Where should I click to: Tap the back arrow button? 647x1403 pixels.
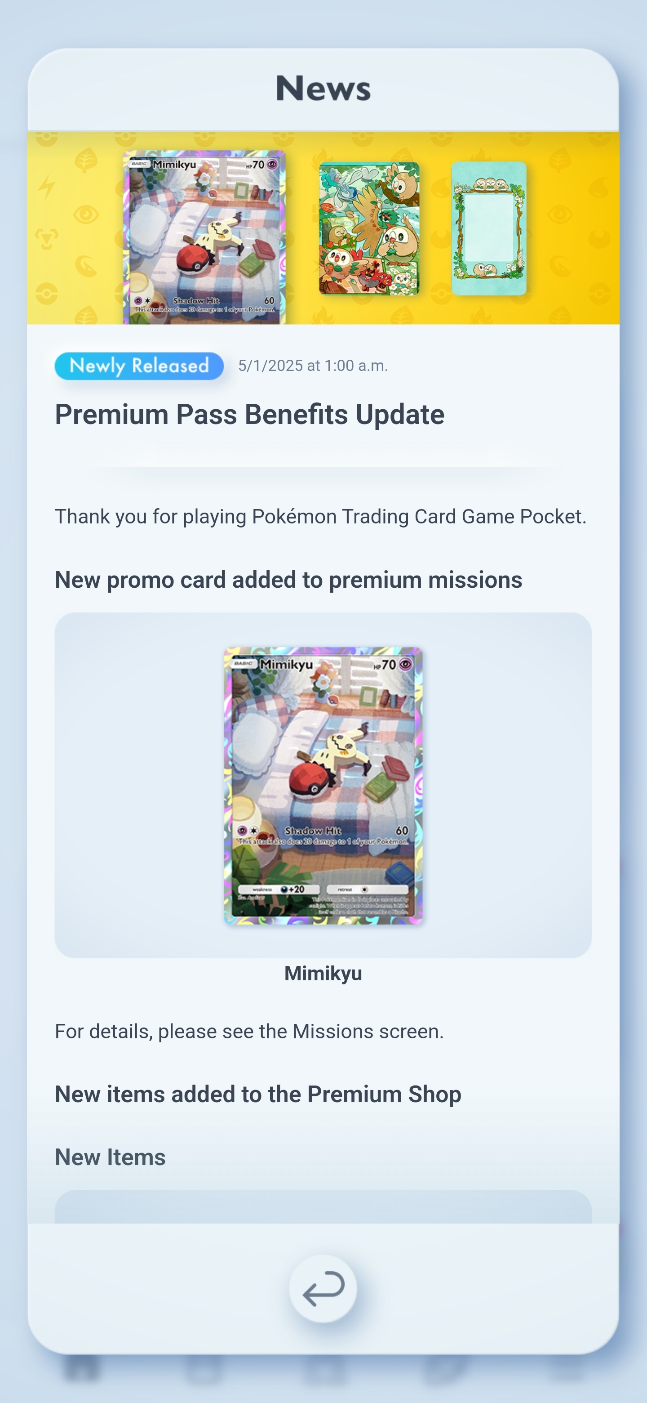[x=323, y=1289]
